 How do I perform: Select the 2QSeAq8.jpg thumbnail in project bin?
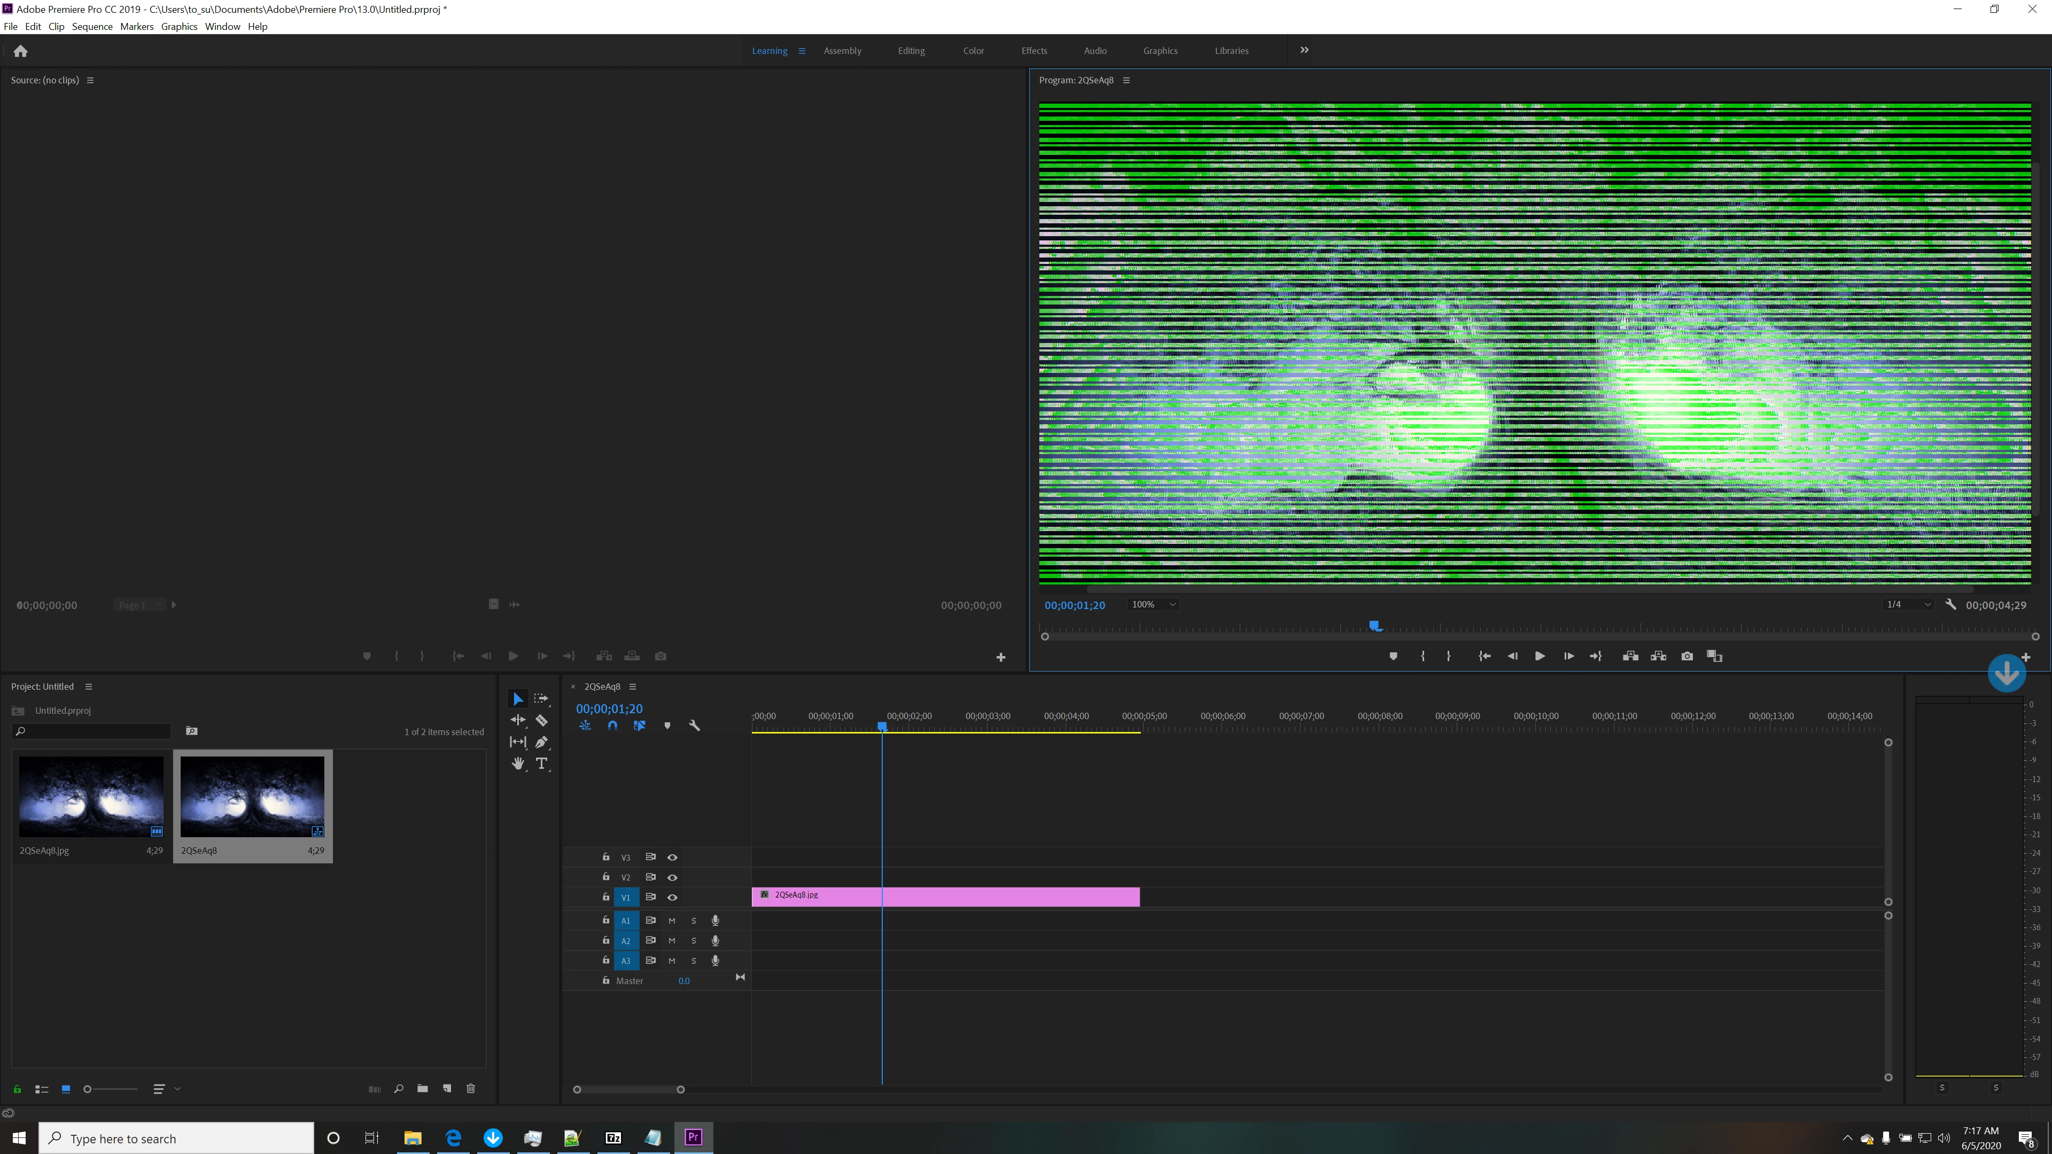pos(91,797)
